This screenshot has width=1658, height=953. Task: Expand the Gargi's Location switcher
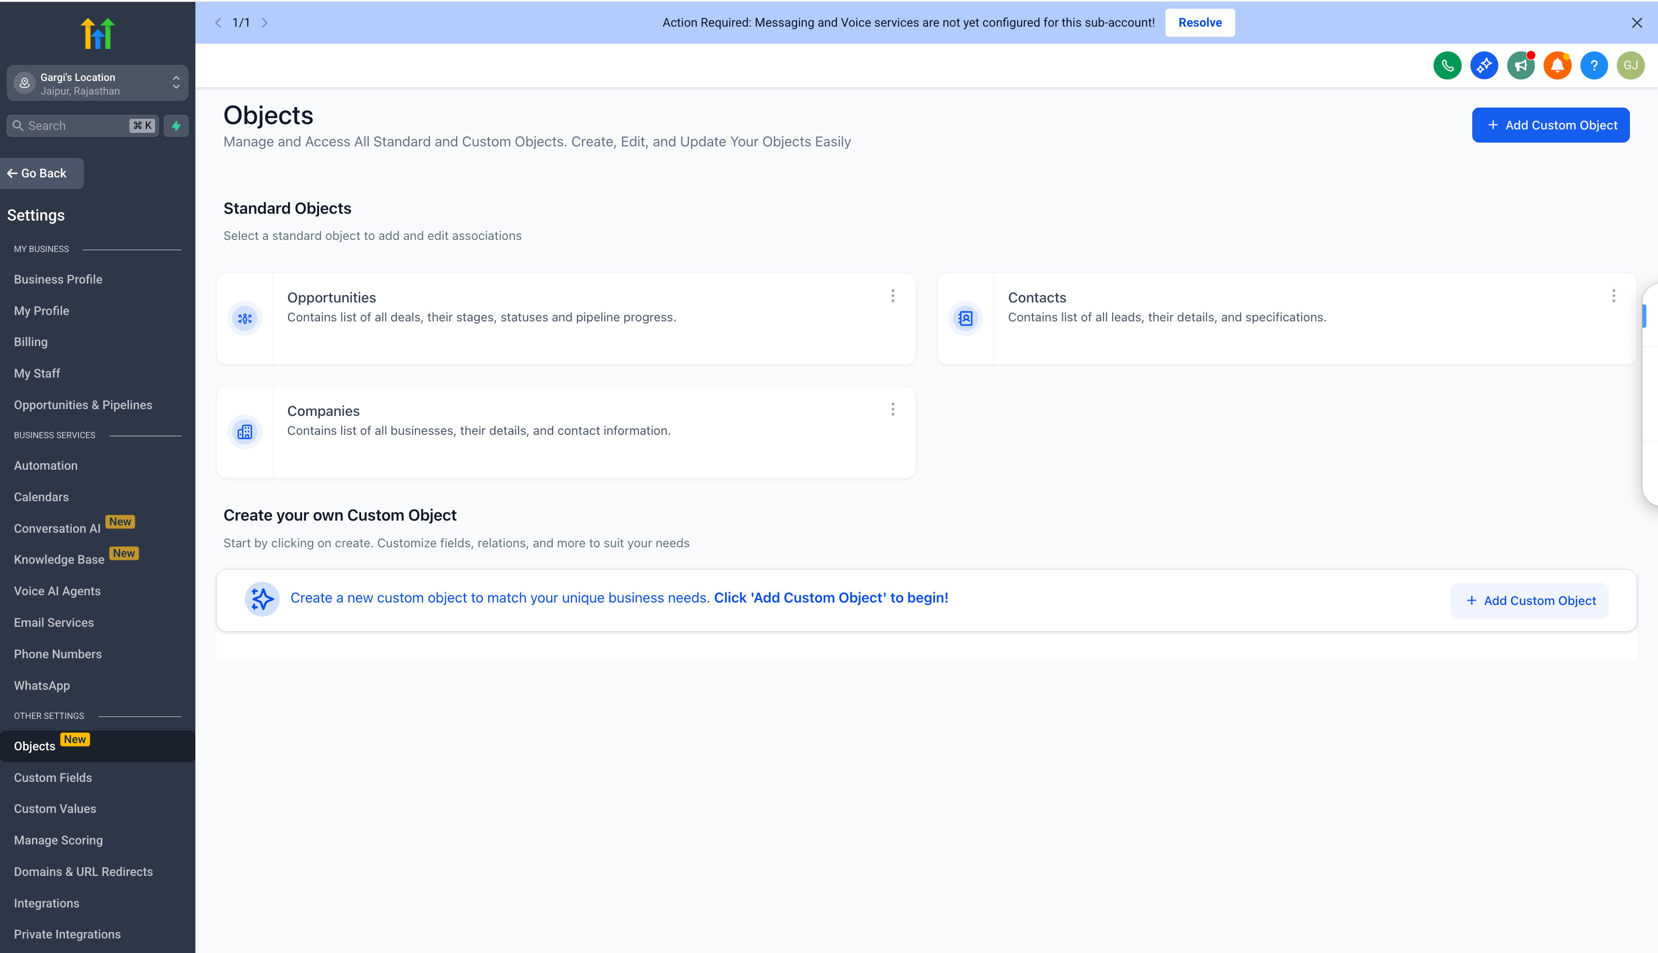175,83
